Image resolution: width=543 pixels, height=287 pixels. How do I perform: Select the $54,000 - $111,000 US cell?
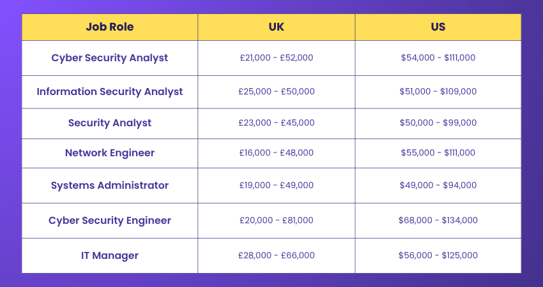point(438,58)
